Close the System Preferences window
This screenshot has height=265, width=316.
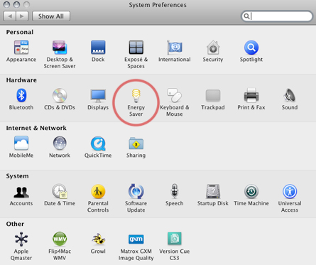[x=6, y=4]
